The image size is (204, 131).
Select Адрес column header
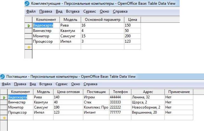click(x=148, y=92)
